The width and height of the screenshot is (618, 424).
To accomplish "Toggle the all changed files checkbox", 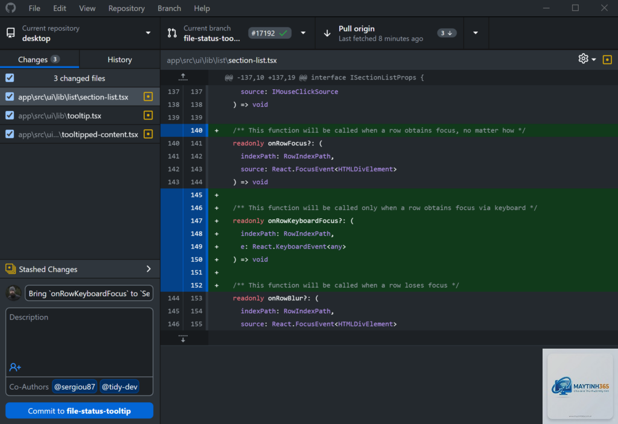I will click(x=10, y=78).
